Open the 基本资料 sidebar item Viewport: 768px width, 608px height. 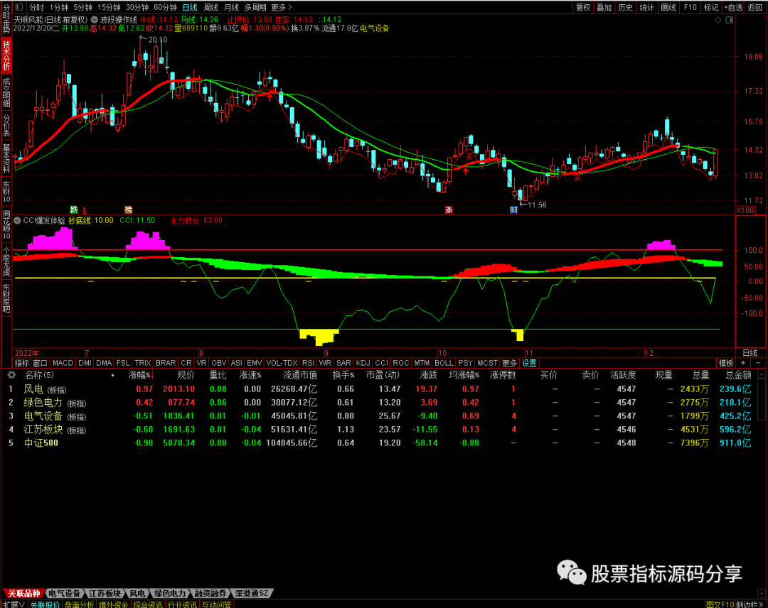click(x=6, y=158)
